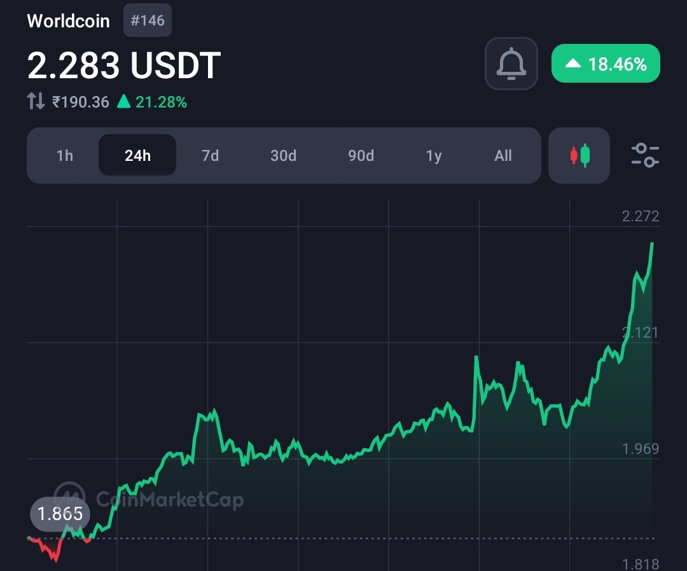Show the 90d price range
687x571 pixels.
click(x=361, y=156)
